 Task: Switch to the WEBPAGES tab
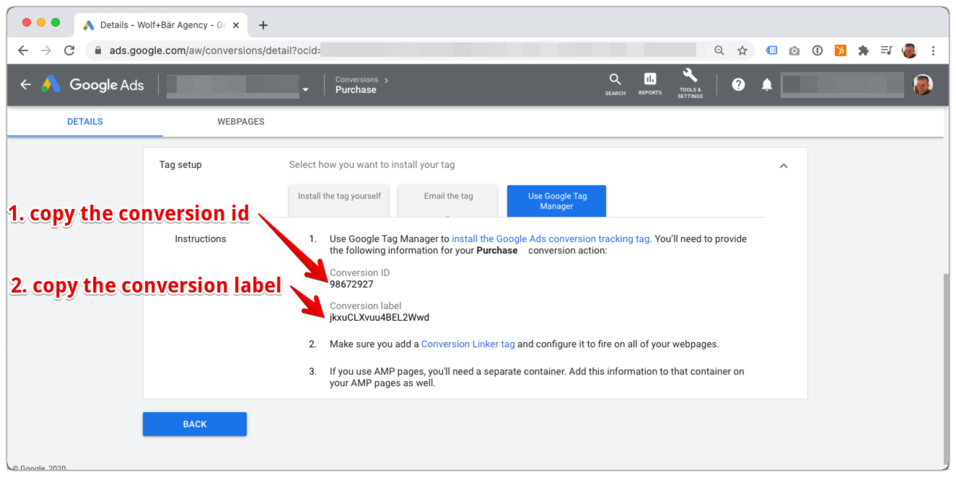tap(240, 121)
